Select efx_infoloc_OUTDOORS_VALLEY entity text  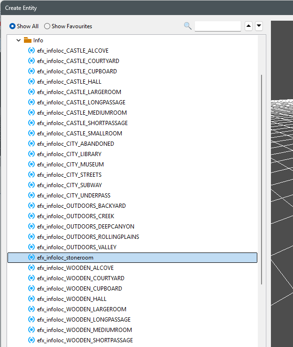[x=77, y=247]
